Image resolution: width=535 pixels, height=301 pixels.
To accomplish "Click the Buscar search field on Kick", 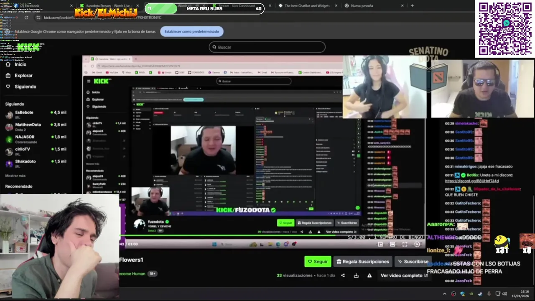I will [x=267, y=47].
